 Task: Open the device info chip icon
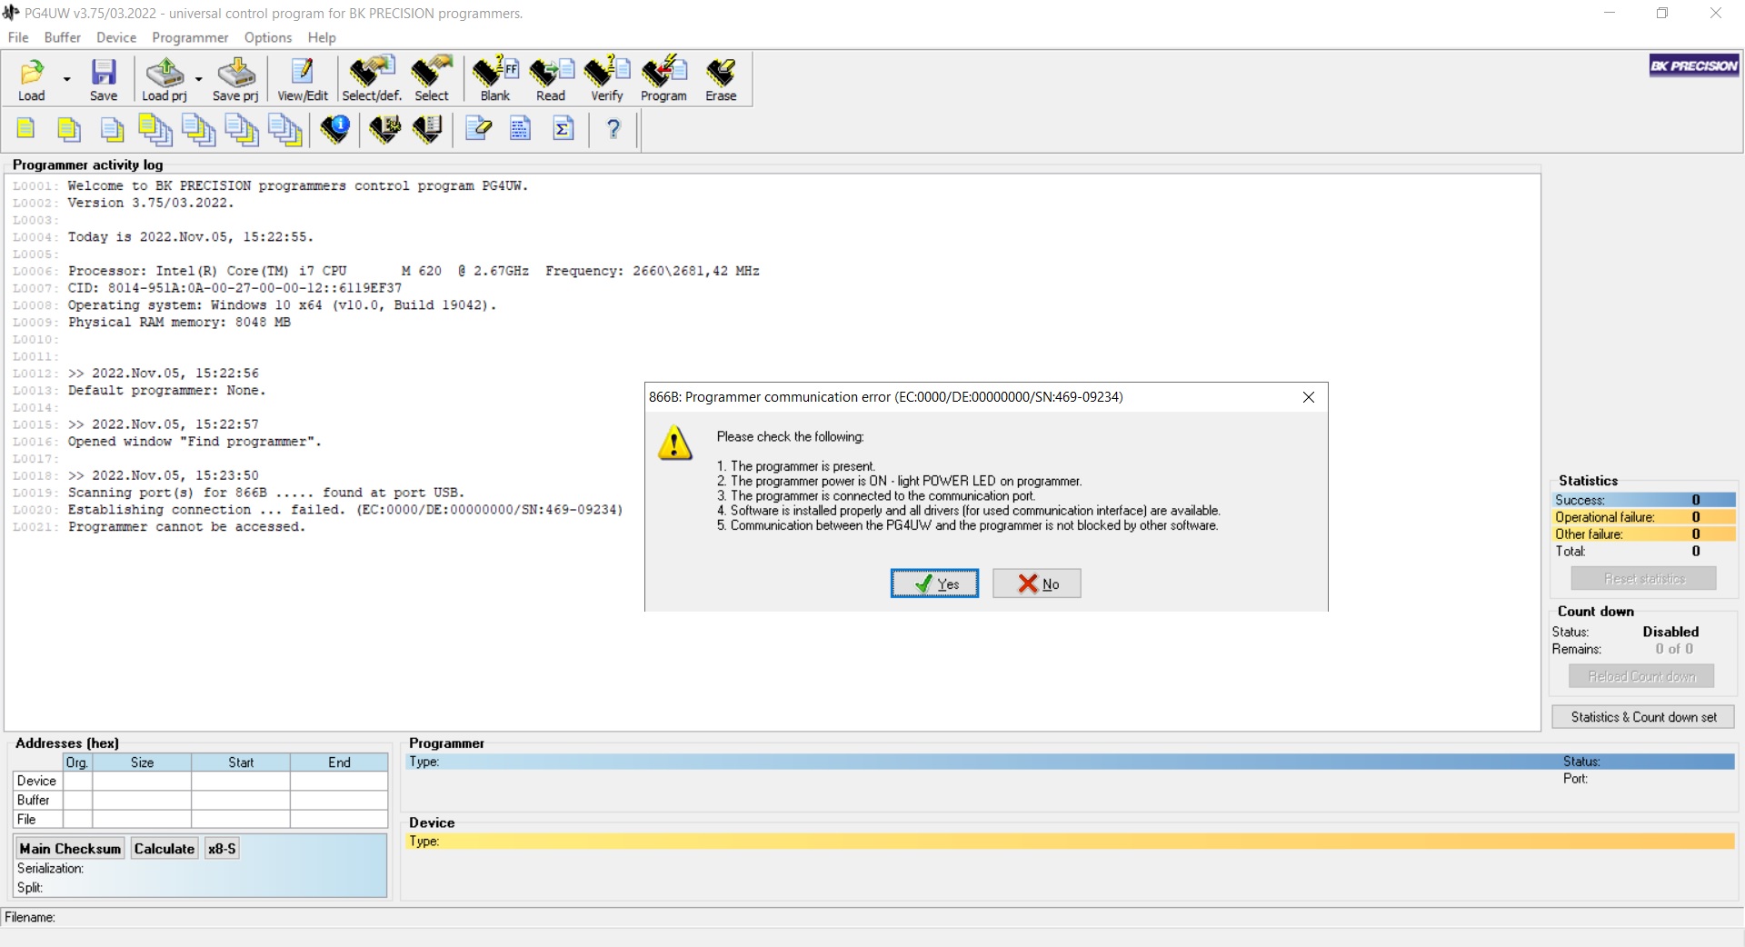click(335, 129)
